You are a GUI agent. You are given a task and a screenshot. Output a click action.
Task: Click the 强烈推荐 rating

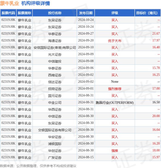[x=115, y=89]
